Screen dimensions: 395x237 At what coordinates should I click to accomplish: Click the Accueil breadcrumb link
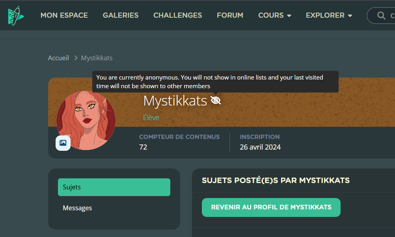click(x=58, y=58)
